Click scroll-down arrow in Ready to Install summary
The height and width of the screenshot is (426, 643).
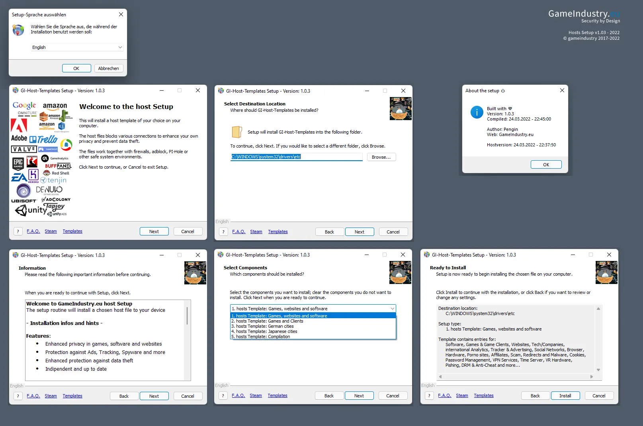pos(598,370)
